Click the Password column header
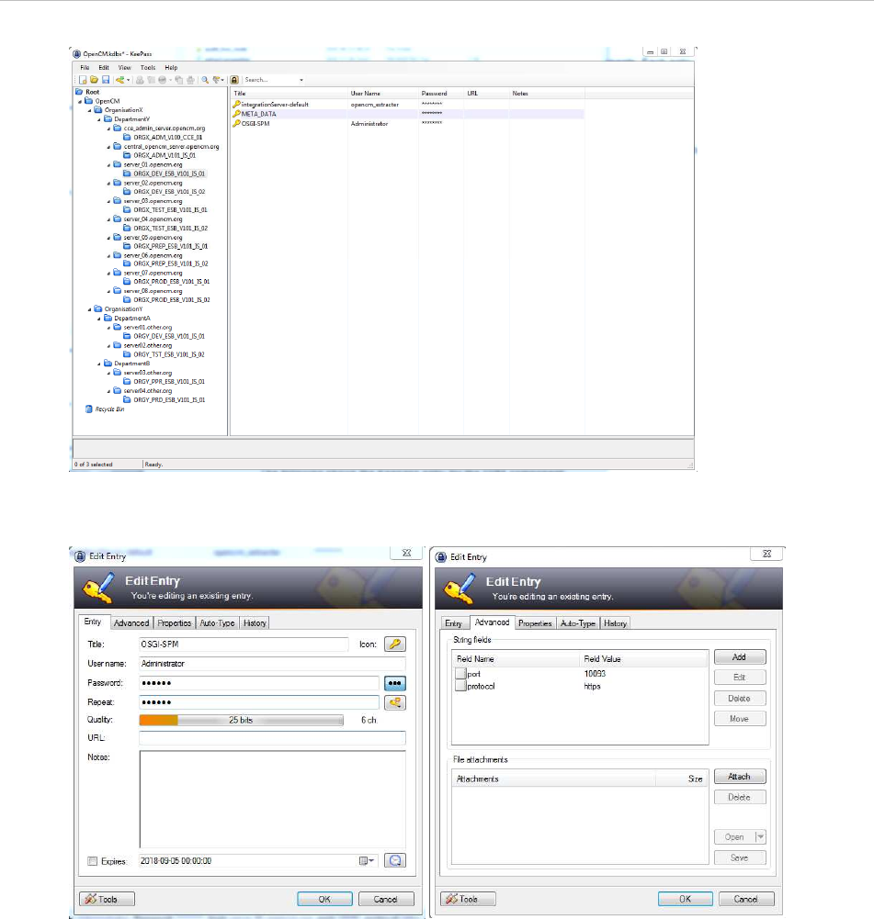The width and height of the screenshot is (874, 919). pyautogui.click(x=434, y=94)
